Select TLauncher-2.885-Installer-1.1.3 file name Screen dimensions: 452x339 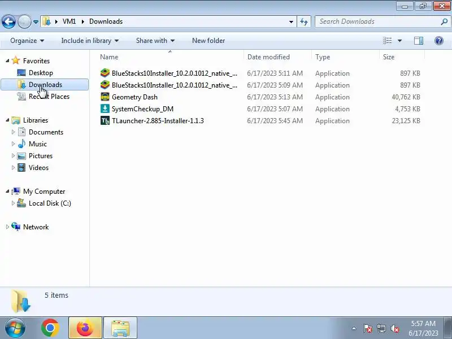click(158, 121)
